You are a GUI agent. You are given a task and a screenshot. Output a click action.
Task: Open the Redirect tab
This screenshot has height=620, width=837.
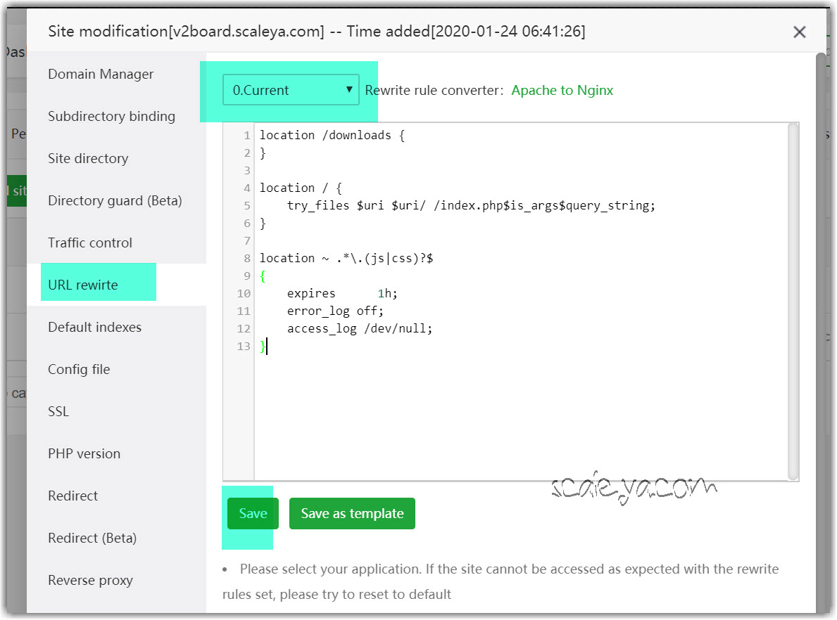coord(73,496)
